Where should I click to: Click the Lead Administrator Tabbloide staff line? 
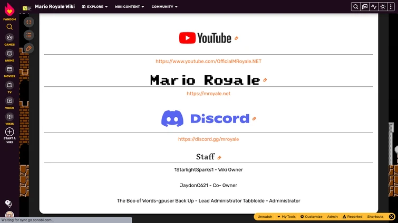(x=208, y=201)
